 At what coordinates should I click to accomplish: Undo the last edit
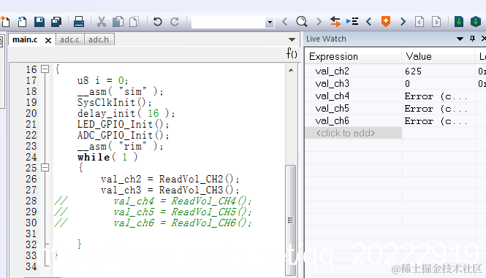pyautogui.click(x=157, y=22)
